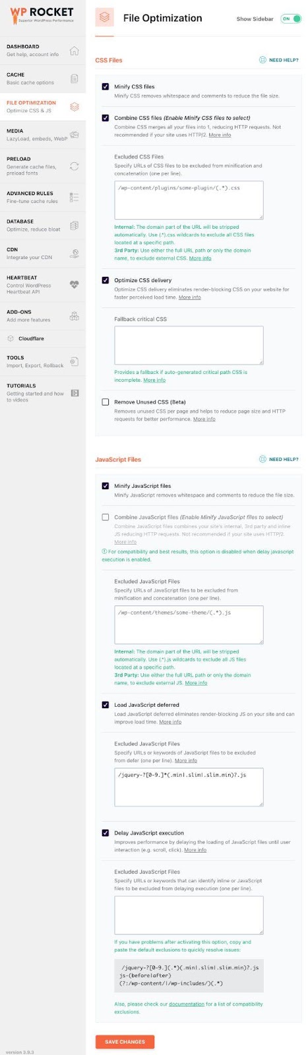Click the Add-ons cubes icon

(74, 316)
